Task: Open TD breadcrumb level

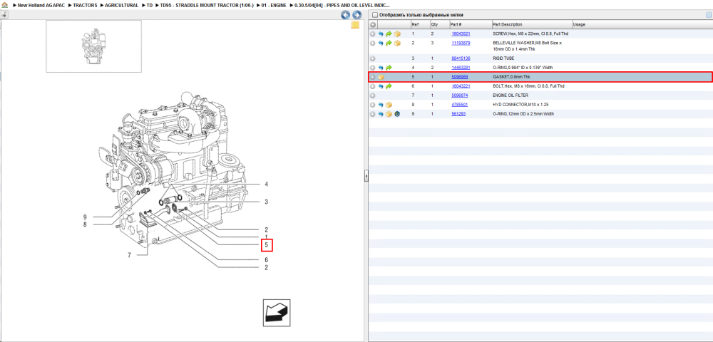Action: [149, 5]
